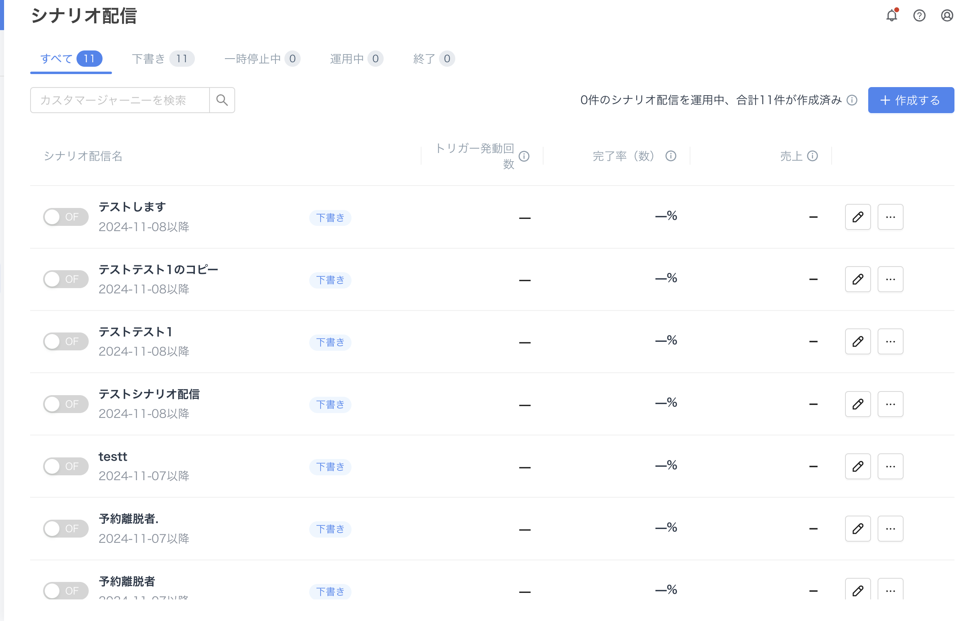Expand more options for テストシナリオ配信 row

(890, 404)
